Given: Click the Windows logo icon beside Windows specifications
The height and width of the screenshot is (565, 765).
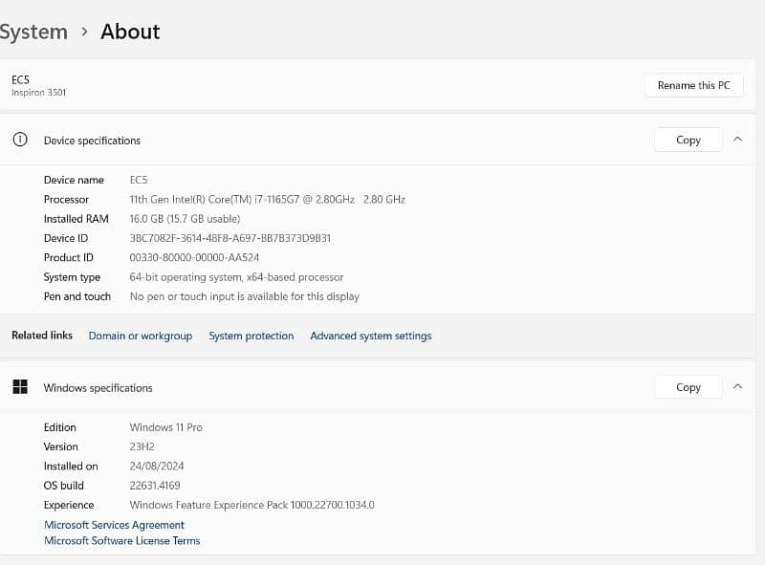Looking at the screenshot, I should click(19, 387).
